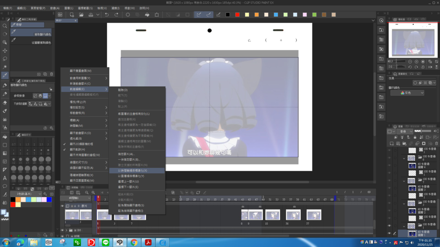Click navigator zoom in plus icon

click(416, 61)
